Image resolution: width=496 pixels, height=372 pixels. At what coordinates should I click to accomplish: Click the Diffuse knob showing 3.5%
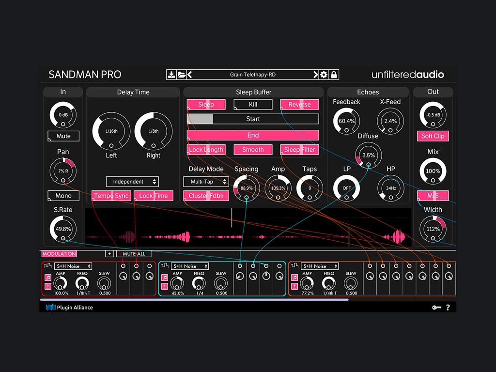point(368,155)
